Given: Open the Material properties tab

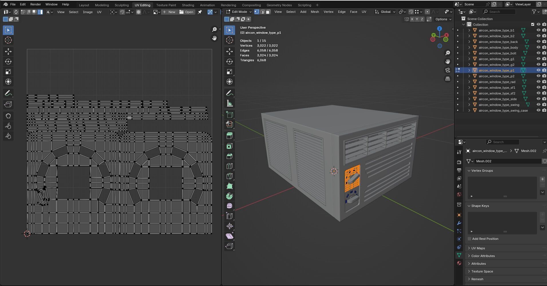Looking at the screenshot, I should point(459,263).
